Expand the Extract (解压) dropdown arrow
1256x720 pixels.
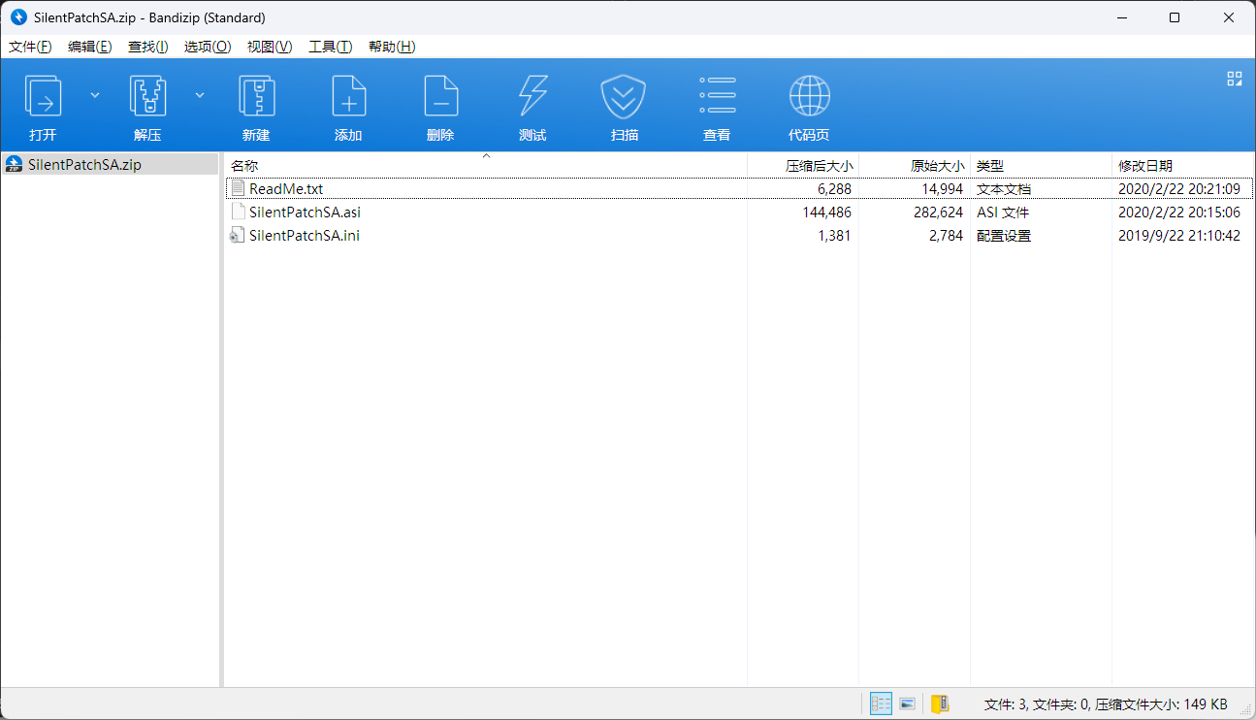pyautogui.click(x=200, y=95)
